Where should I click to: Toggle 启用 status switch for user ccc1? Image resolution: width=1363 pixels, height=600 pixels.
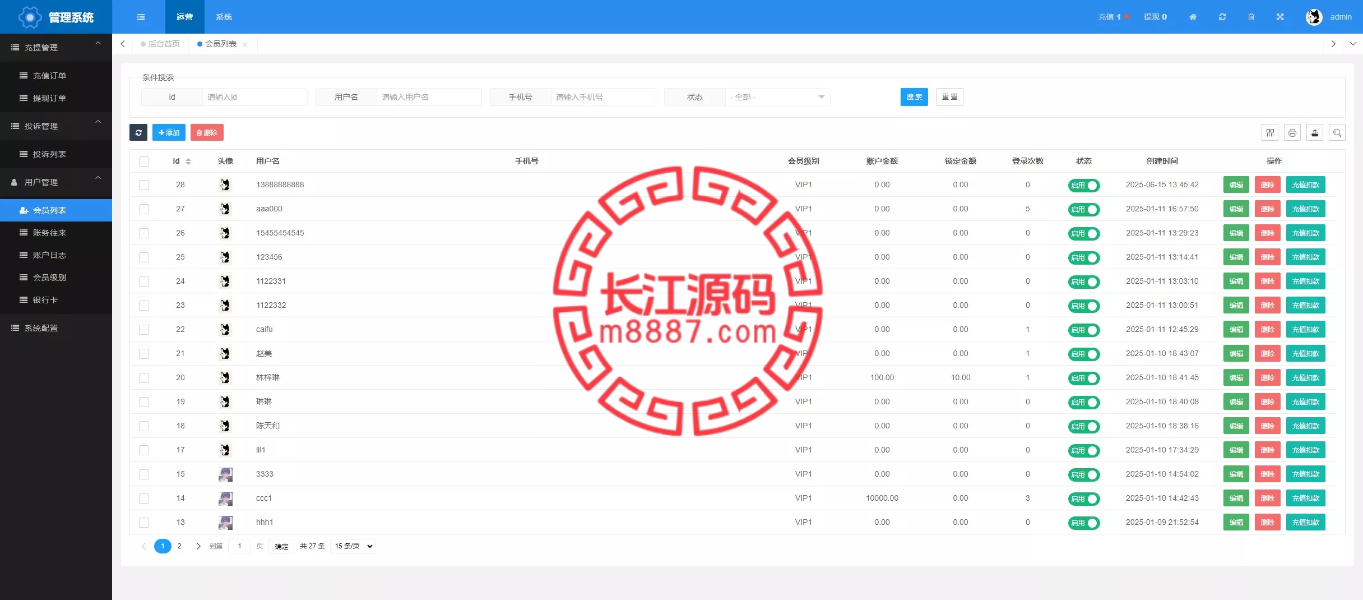point(1084,499)
